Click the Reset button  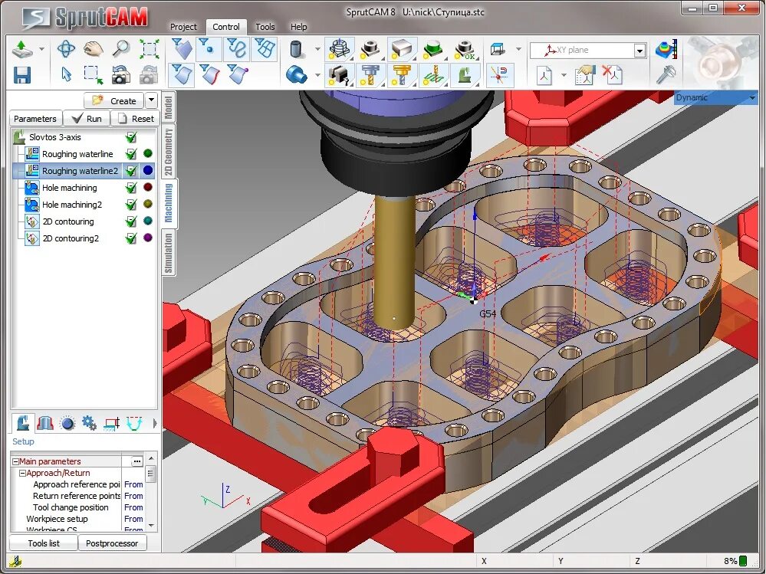coord(135,119)
